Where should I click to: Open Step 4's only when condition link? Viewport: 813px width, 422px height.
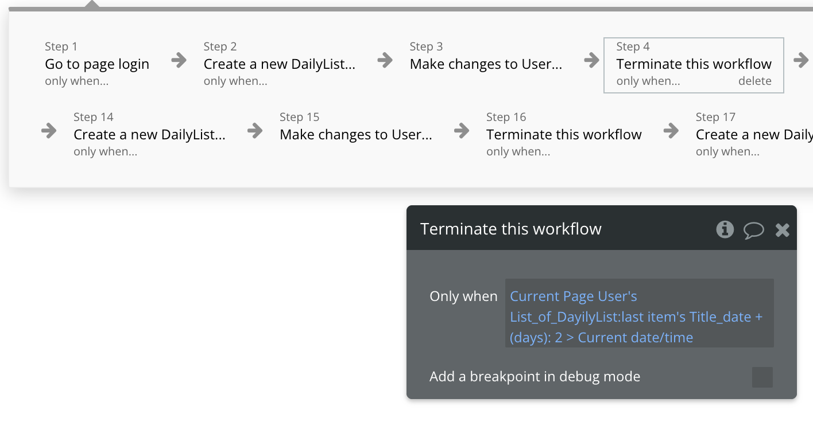tap(648, 81)
